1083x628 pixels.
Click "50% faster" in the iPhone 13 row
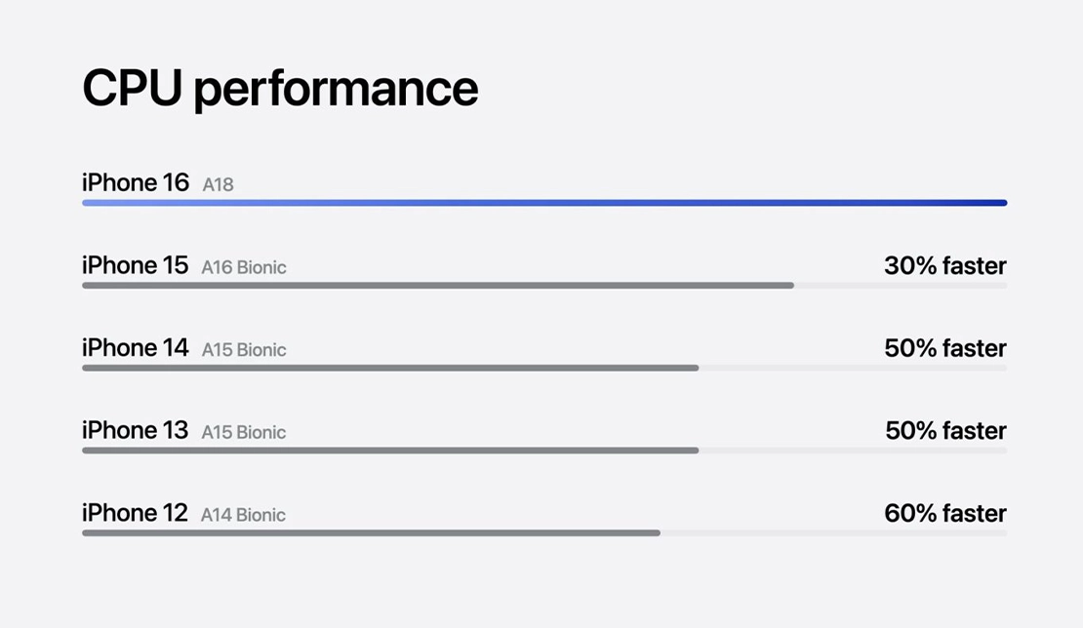click(x=944, y=430)
